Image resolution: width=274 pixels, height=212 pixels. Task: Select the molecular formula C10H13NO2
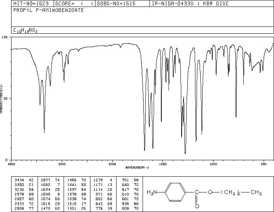point(25,30)
